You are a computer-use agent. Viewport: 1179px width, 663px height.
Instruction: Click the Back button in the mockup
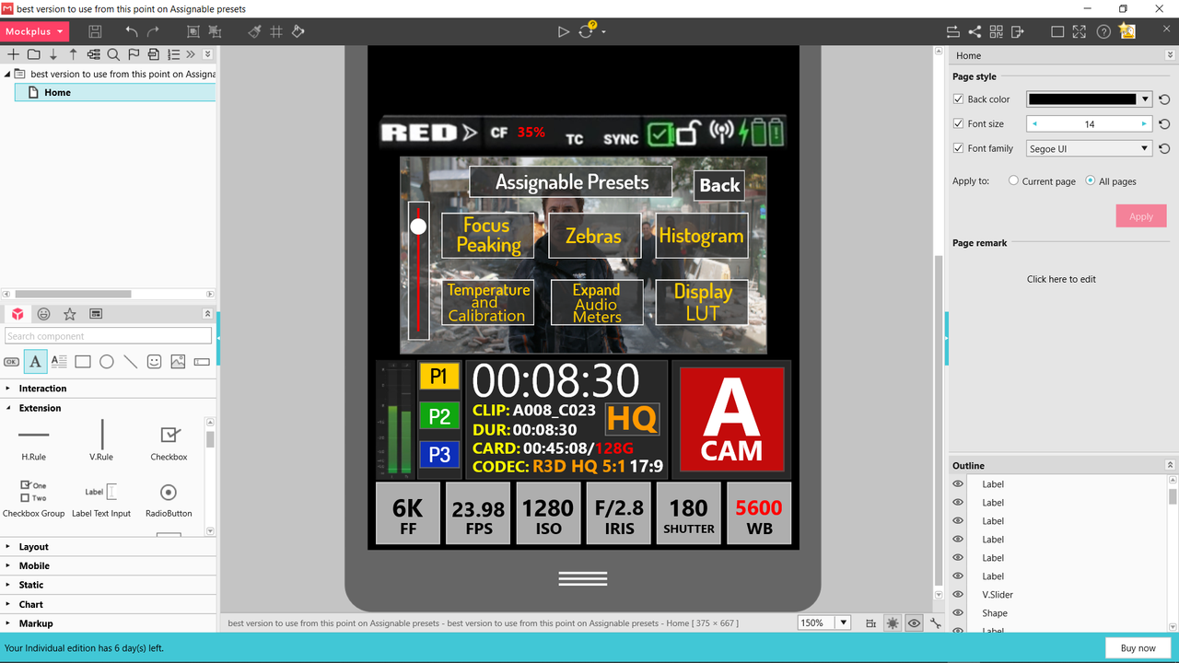719,185
